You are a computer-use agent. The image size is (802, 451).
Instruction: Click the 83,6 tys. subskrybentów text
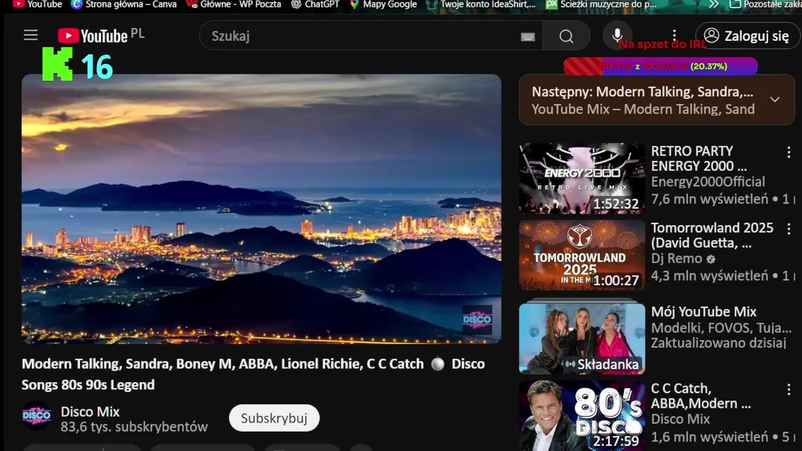(134, 427)
